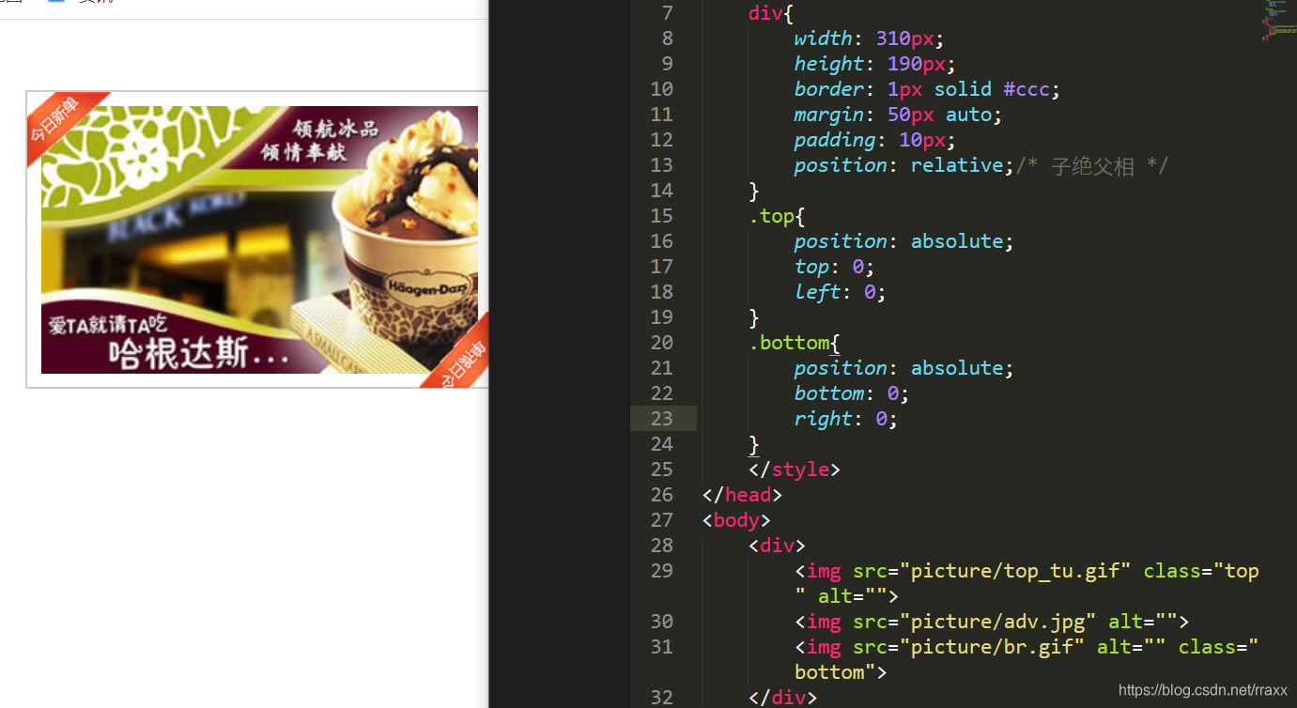Click the opening '<div>' tag on line 28

(x=777, y=546)
